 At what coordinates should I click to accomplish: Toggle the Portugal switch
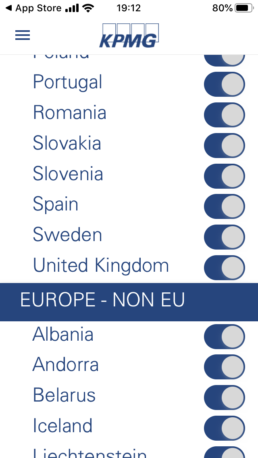(224, 84)
